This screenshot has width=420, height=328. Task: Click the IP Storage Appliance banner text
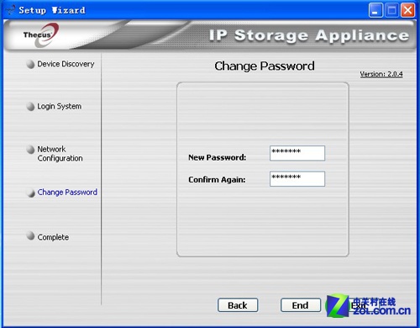click(309, 35)
